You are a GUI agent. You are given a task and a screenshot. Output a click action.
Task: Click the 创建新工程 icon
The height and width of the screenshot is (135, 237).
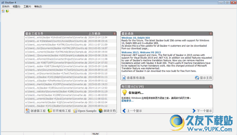pyautogui.click(x=28, y=111)
